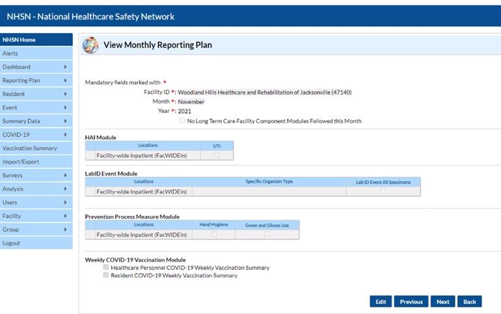Click the UTI column header
Image resolution: width=501 pixels, height=314 pixels.
[217, 146]
